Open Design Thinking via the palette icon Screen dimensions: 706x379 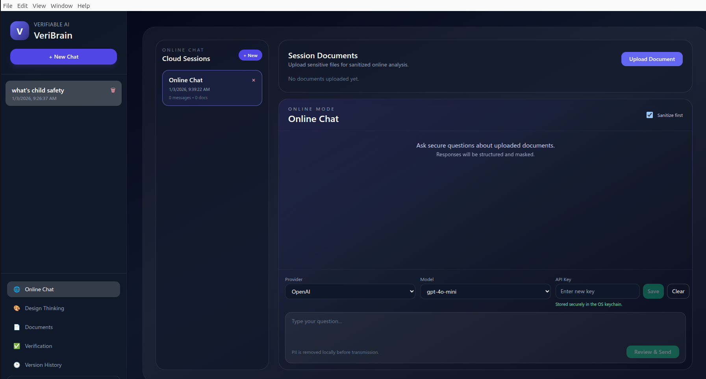17,308
